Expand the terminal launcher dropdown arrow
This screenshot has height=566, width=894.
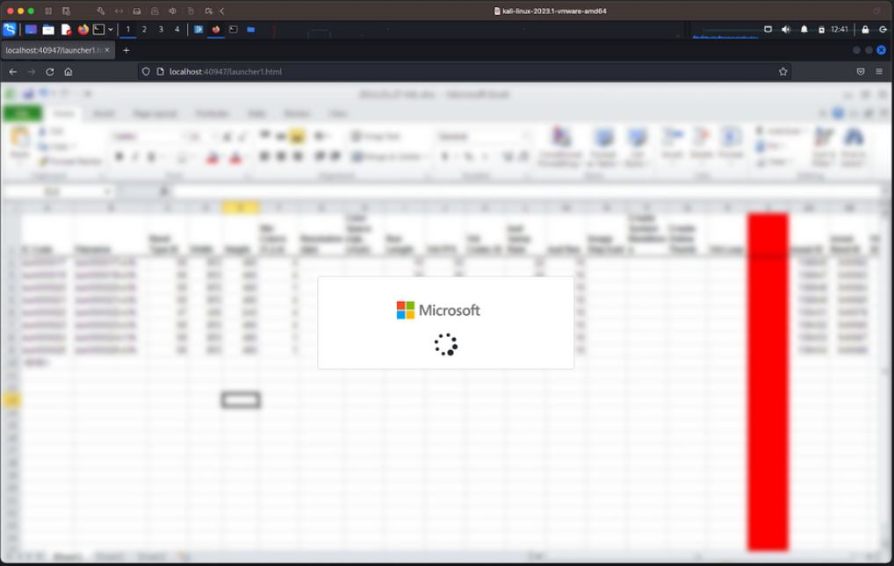point(111,29)
